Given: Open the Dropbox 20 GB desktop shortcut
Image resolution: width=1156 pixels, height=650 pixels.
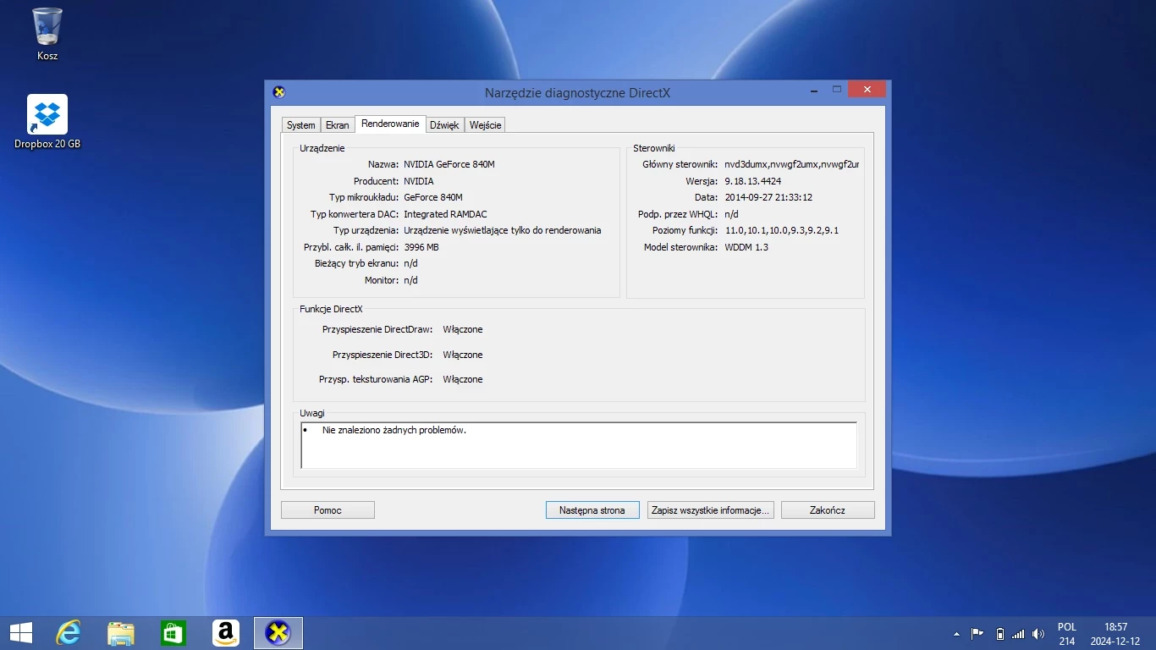Looking at the screenshot, I should pos(47,122).
